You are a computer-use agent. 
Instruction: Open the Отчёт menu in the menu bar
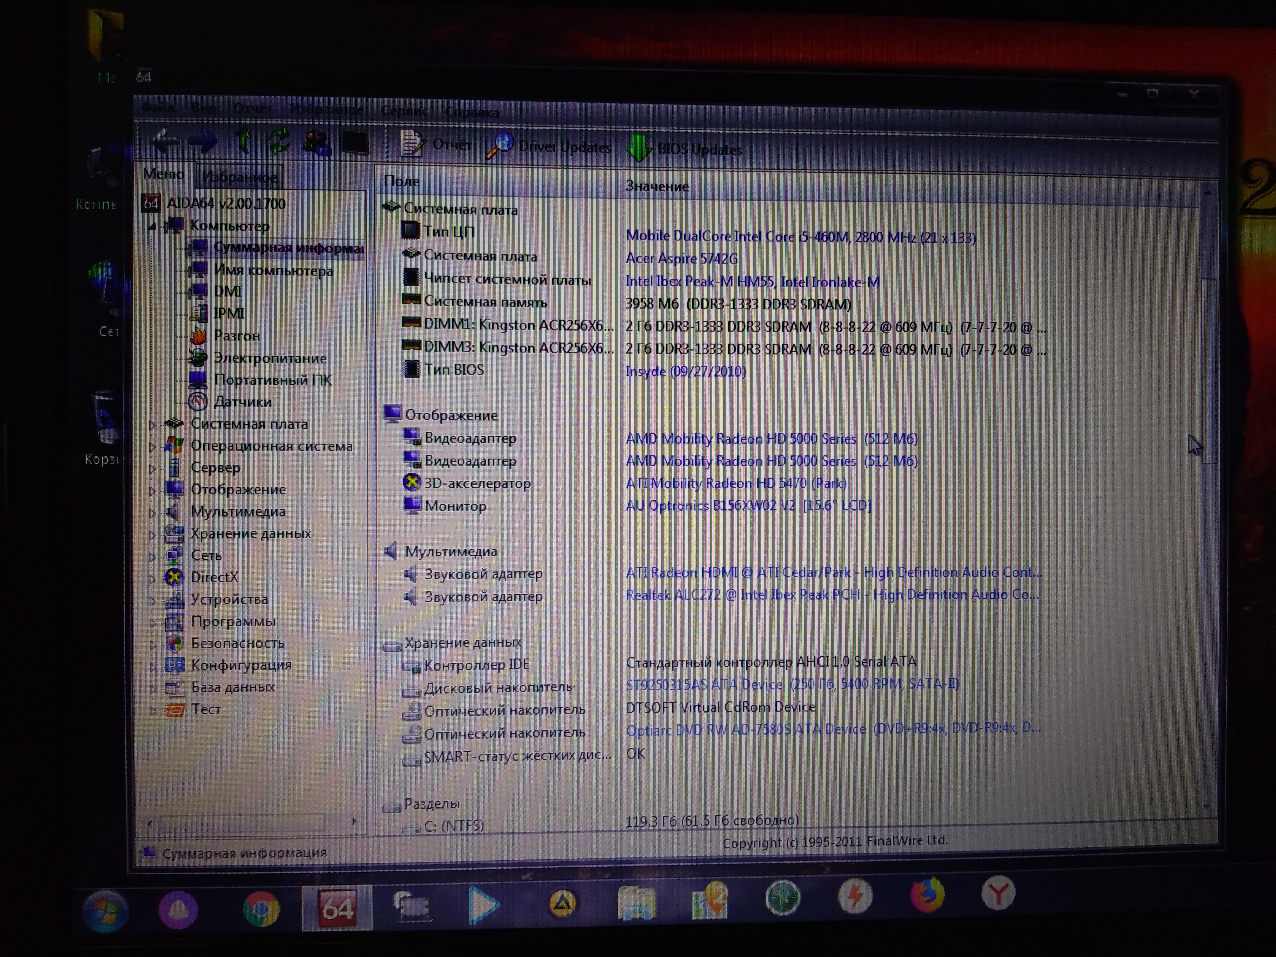pos(253,109)
